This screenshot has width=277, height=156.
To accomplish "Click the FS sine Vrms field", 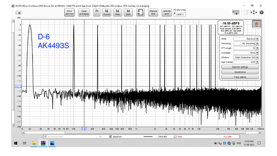I will point(179,14).
